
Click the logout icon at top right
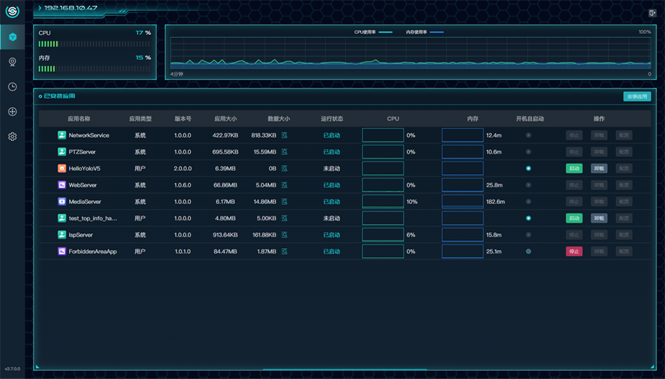[652, 13]
